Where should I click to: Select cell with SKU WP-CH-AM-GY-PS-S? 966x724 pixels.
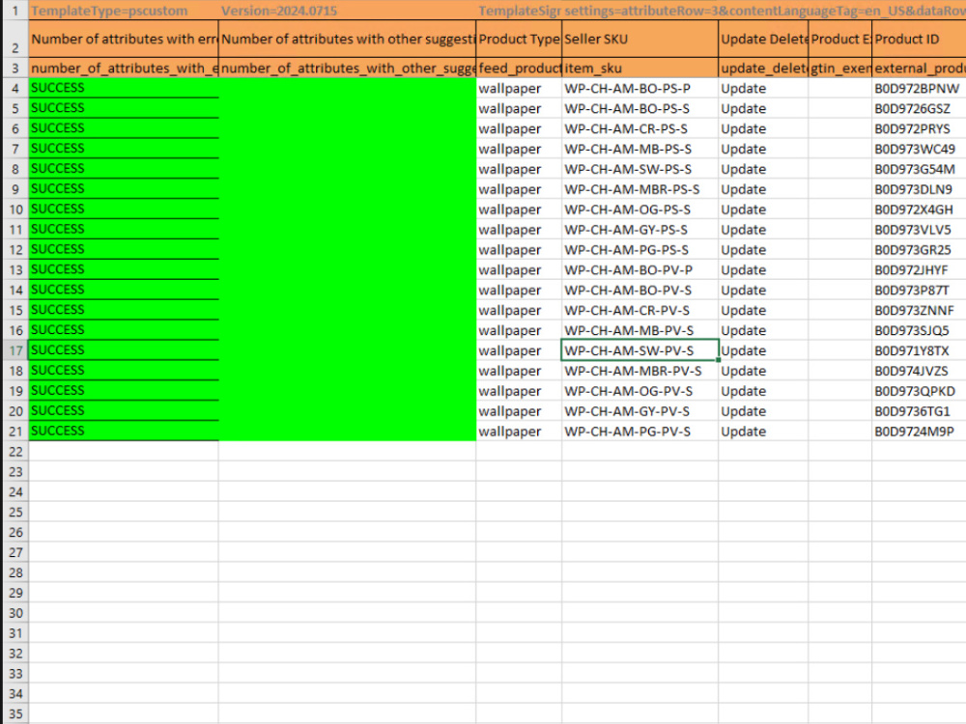[639, 230]
